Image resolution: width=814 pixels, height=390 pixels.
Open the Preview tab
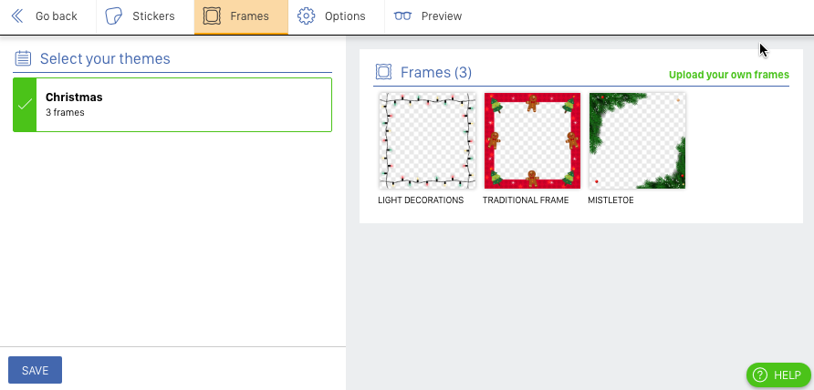coord(428,16)
